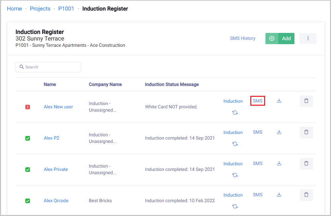Screen dimensions: 331x216
Task: Download the Alex Qrcode induction record
Action: click(279, 195)
